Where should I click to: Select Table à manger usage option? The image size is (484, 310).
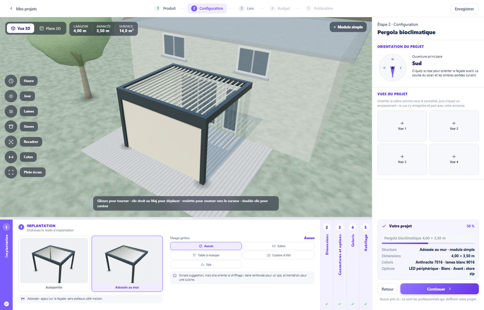pos(206,255)
